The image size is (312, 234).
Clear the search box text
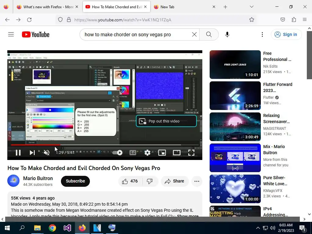194,34
